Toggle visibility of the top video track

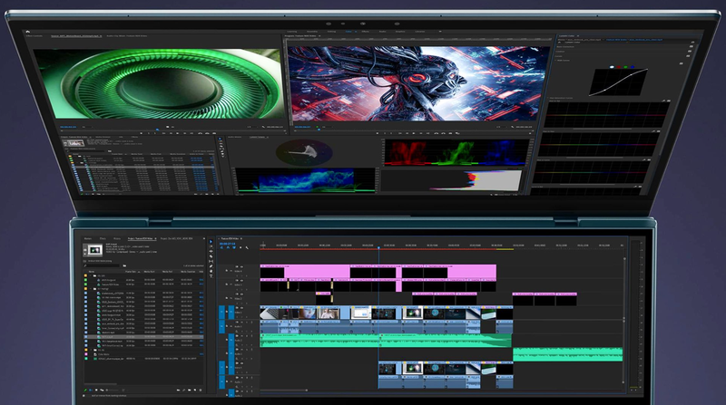[x=241, y=266]
